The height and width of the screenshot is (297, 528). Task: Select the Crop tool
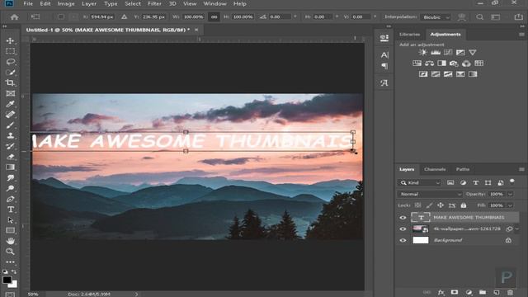(10, 82)
